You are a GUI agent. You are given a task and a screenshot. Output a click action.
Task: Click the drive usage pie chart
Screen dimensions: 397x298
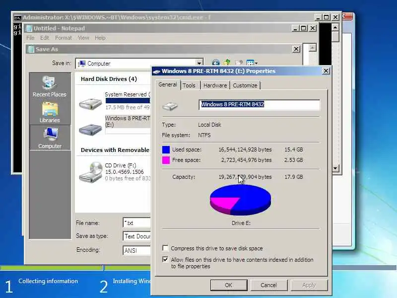[x=240, y=200]
